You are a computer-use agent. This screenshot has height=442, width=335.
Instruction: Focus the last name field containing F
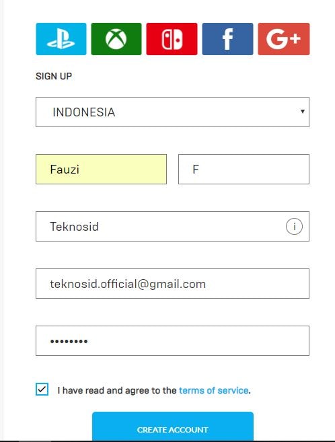pos(244,169)
